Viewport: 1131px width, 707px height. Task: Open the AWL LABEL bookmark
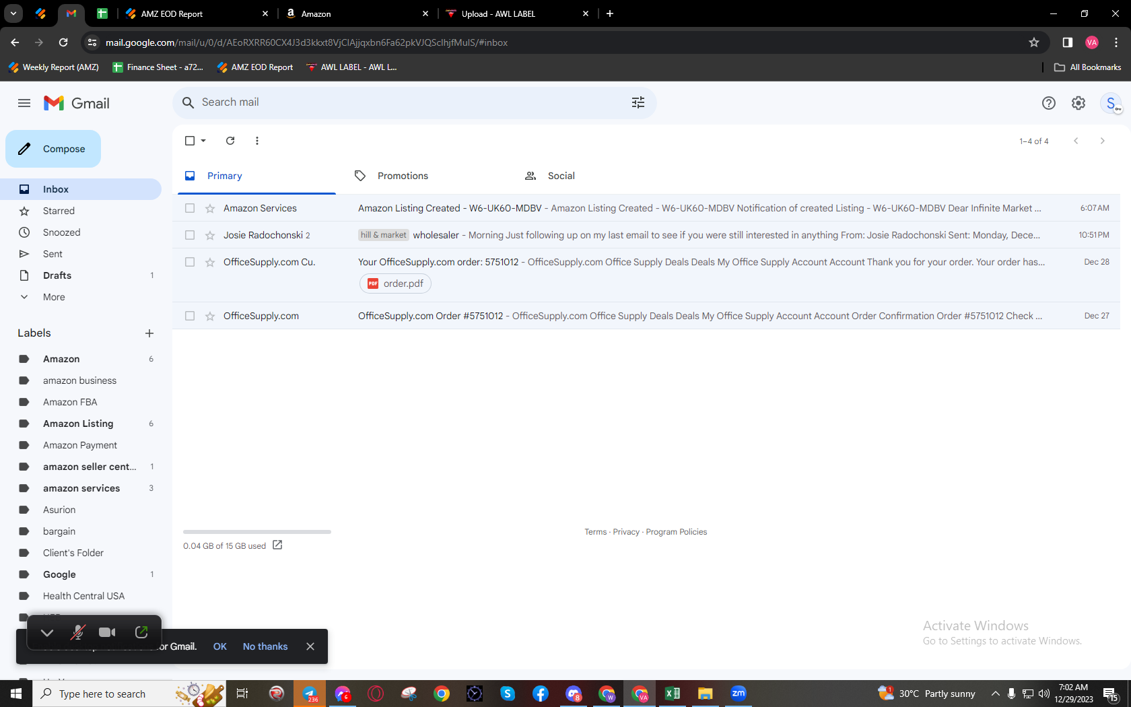coord(351,67)
